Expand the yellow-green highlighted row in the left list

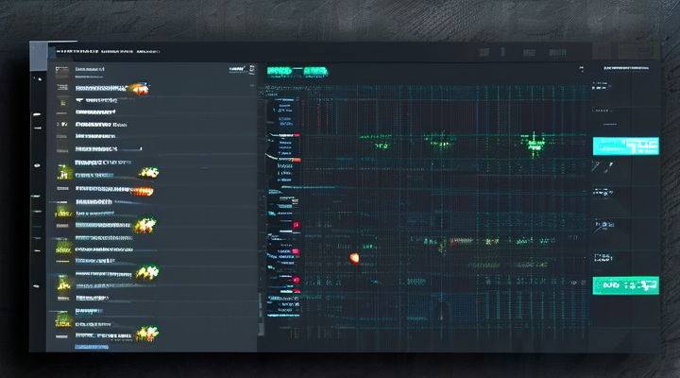66,172
